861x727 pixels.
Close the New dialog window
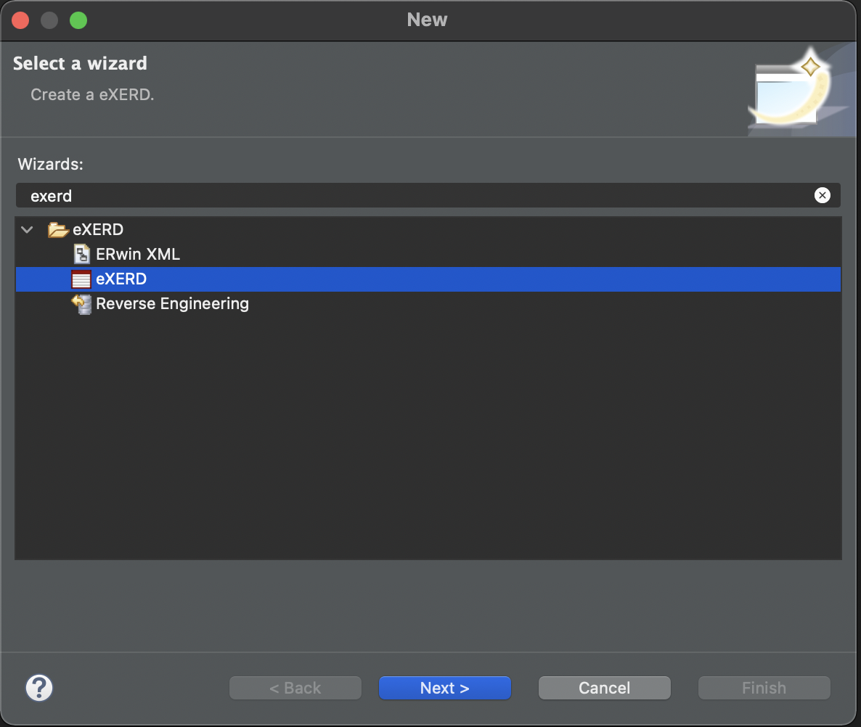pyautogui.click(x=21, y=20)
